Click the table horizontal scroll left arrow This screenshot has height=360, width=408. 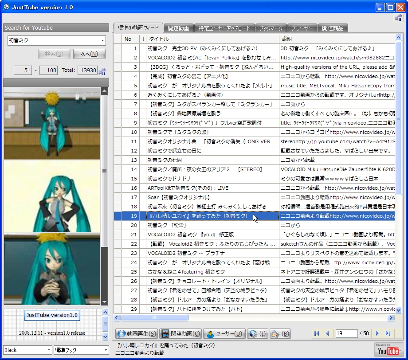[117, 317]
